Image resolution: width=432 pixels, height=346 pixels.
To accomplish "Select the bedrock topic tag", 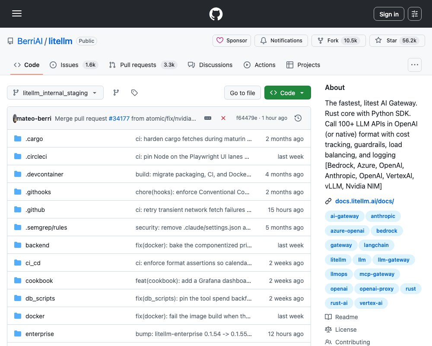I will [x=387, y=231].
